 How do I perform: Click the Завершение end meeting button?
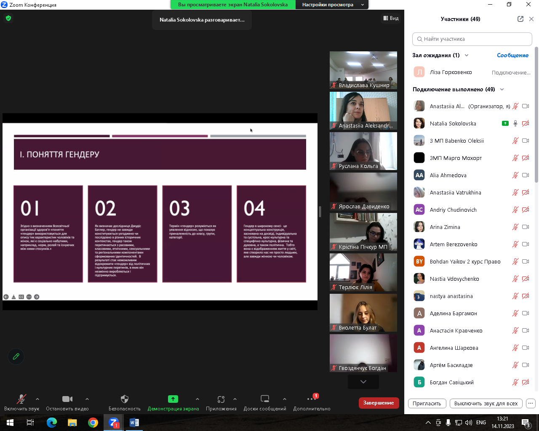[379, 403]
